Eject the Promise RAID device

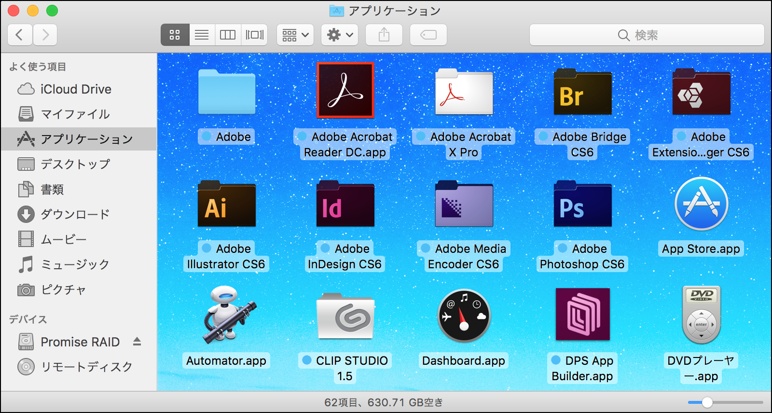(137, 342)
